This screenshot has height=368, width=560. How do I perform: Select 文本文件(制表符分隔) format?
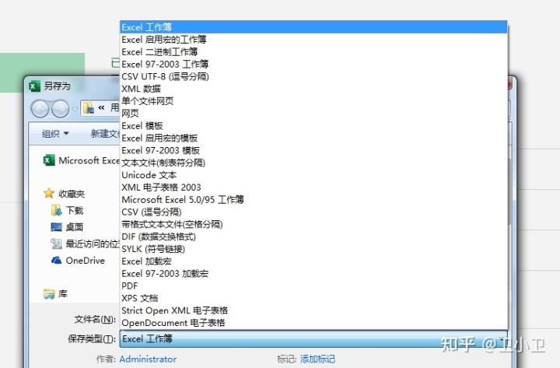[313, 163]
